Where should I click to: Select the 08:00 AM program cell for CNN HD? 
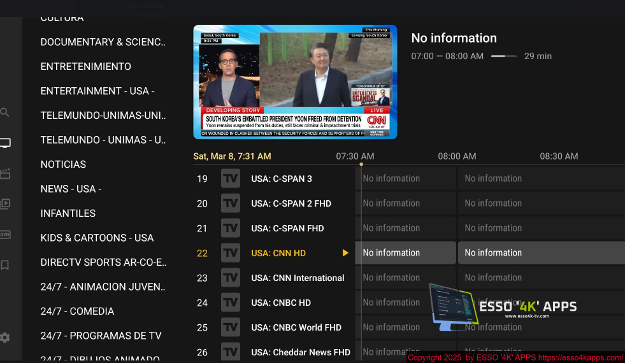(540, 253)
